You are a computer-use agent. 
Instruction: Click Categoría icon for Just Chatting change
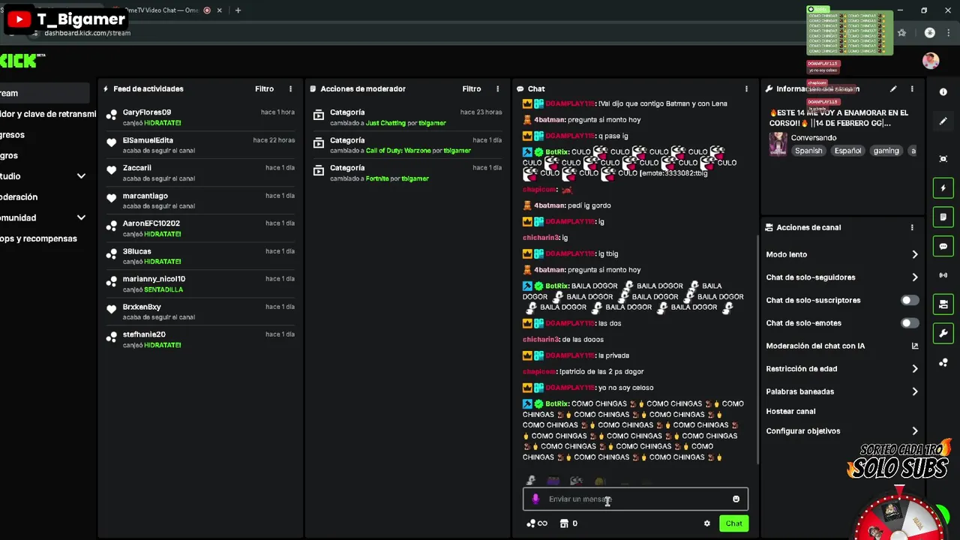coord(319,115)
